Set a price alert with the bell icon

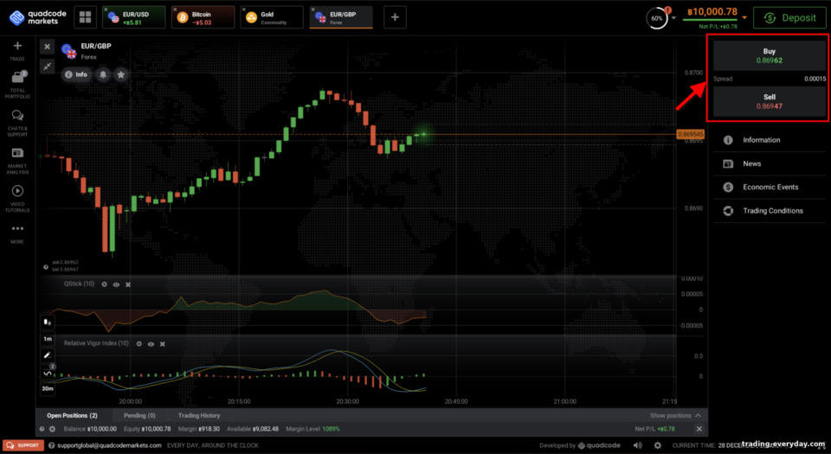(x=103, y=74)
